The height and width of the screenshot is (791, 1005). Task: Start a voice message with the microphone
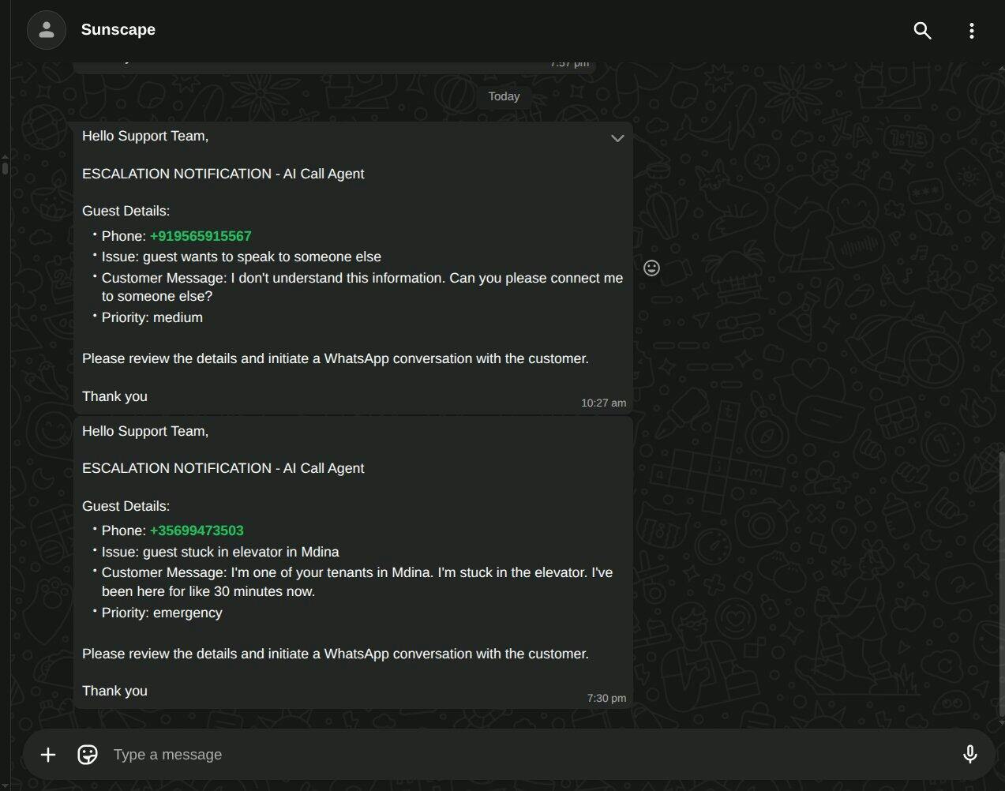click(x=969, y=755)
